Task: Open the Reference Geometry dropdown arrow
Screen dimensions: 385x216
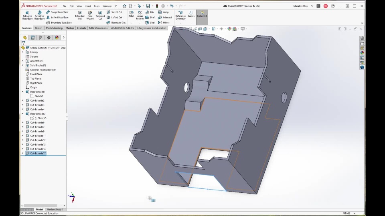Action: [180, 23]
